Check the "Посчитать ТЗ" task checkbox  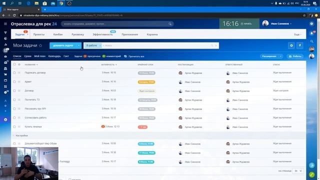(14, 100)
